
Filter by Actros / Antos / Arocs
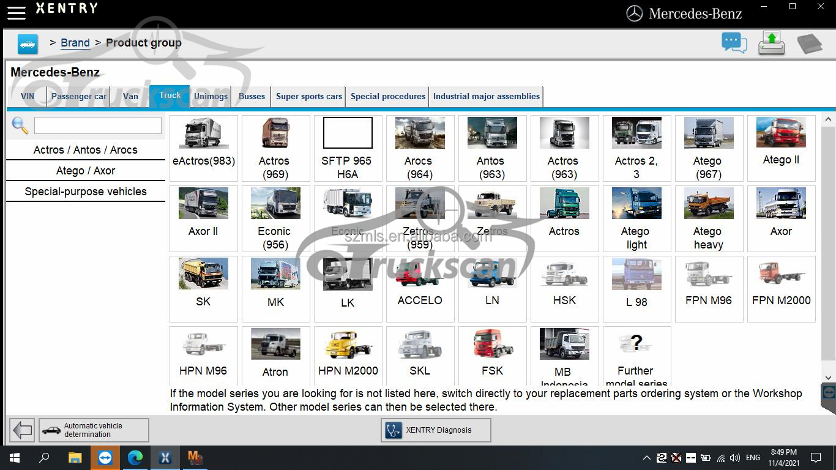[86, 150]
